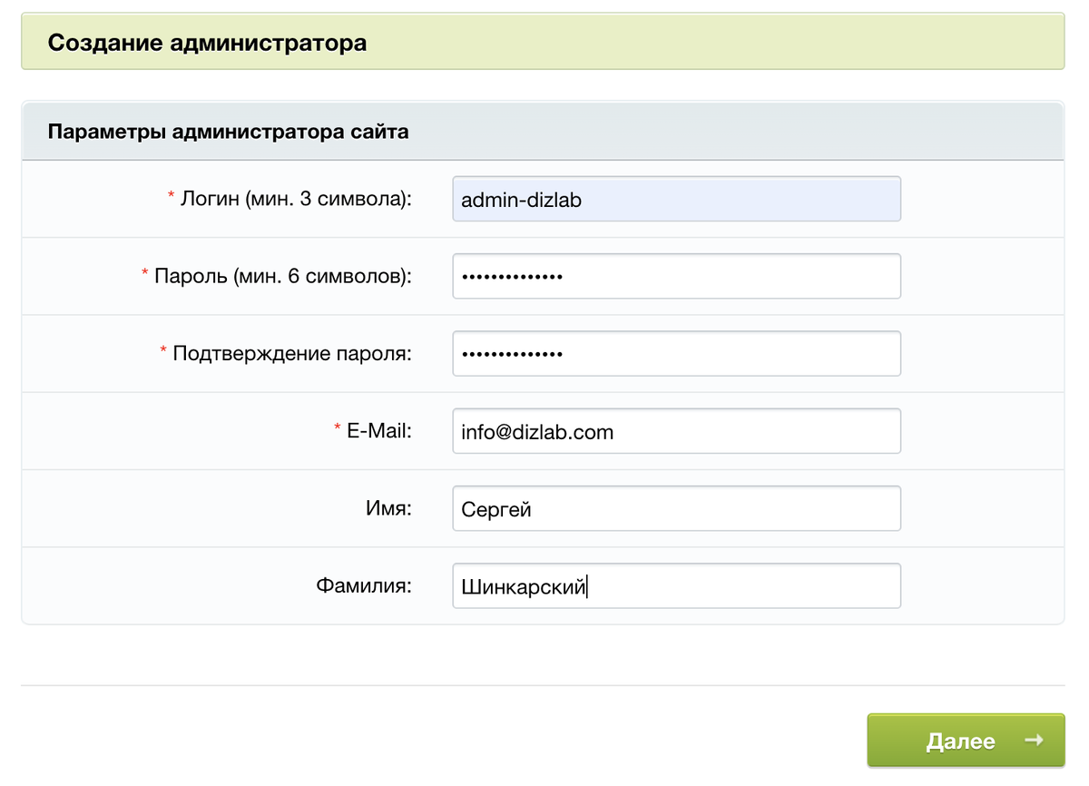The height and width of the screenshot is (786, 1089).
Task: Click the Пароль (мин. 6 символов) label
Action: pos(283,276)
